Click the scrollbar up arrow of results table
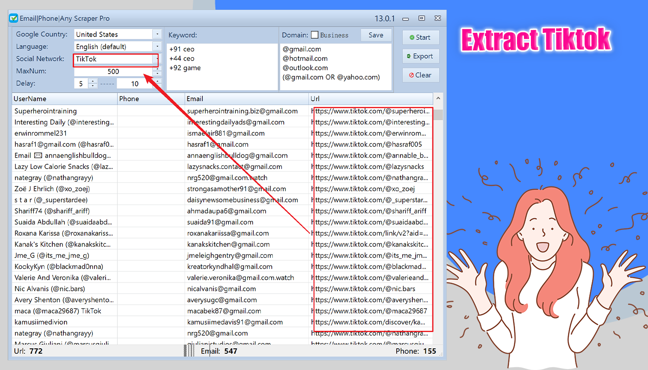 point(438,99)
